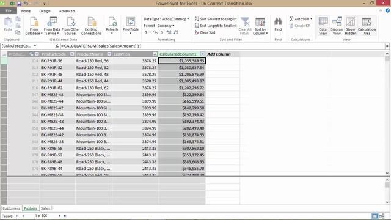Toggle diagram view icon in status bar
The image size is (391, 220).
[382, 216]
